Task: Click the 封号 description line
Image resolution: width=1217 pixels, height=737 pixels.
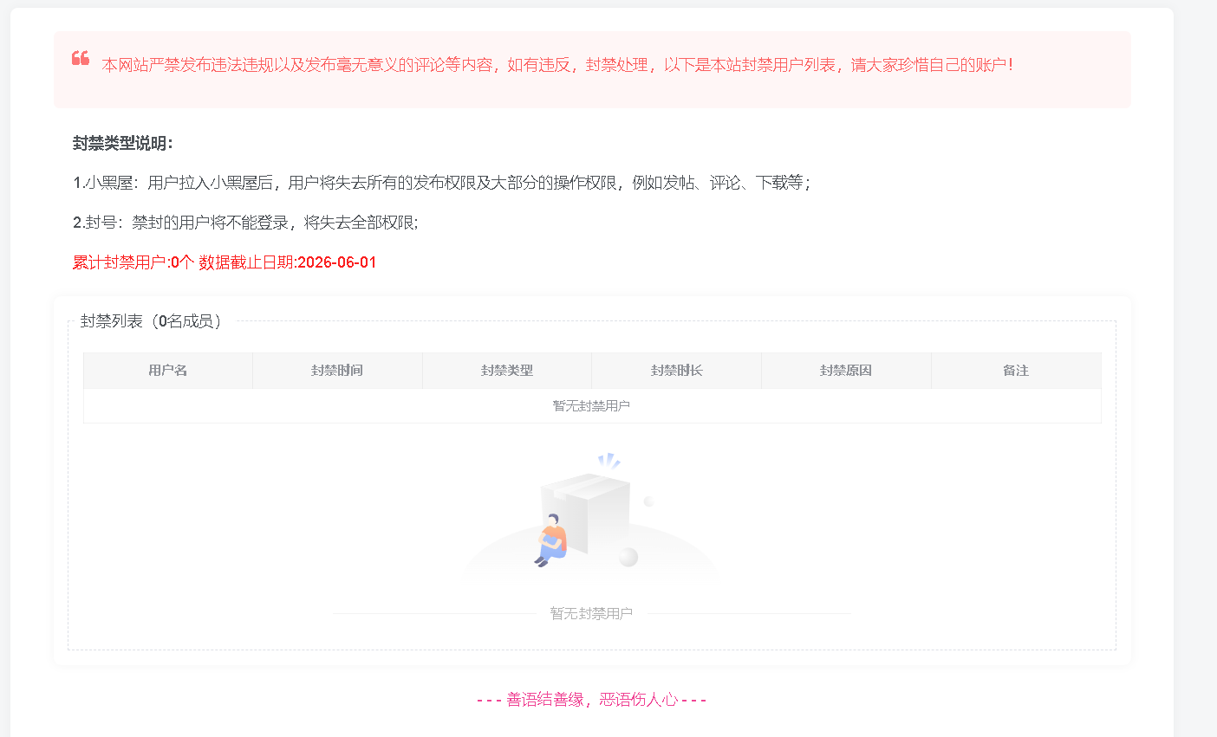Action: point(245,223)
